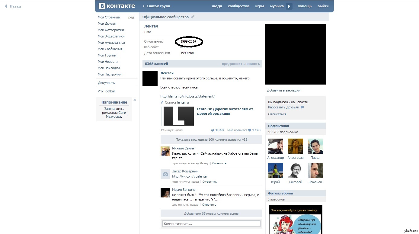Load the 65 newly added comments
Image resolution: width=419 pixels, height=234 pixels.
click(x=211, y=213)
